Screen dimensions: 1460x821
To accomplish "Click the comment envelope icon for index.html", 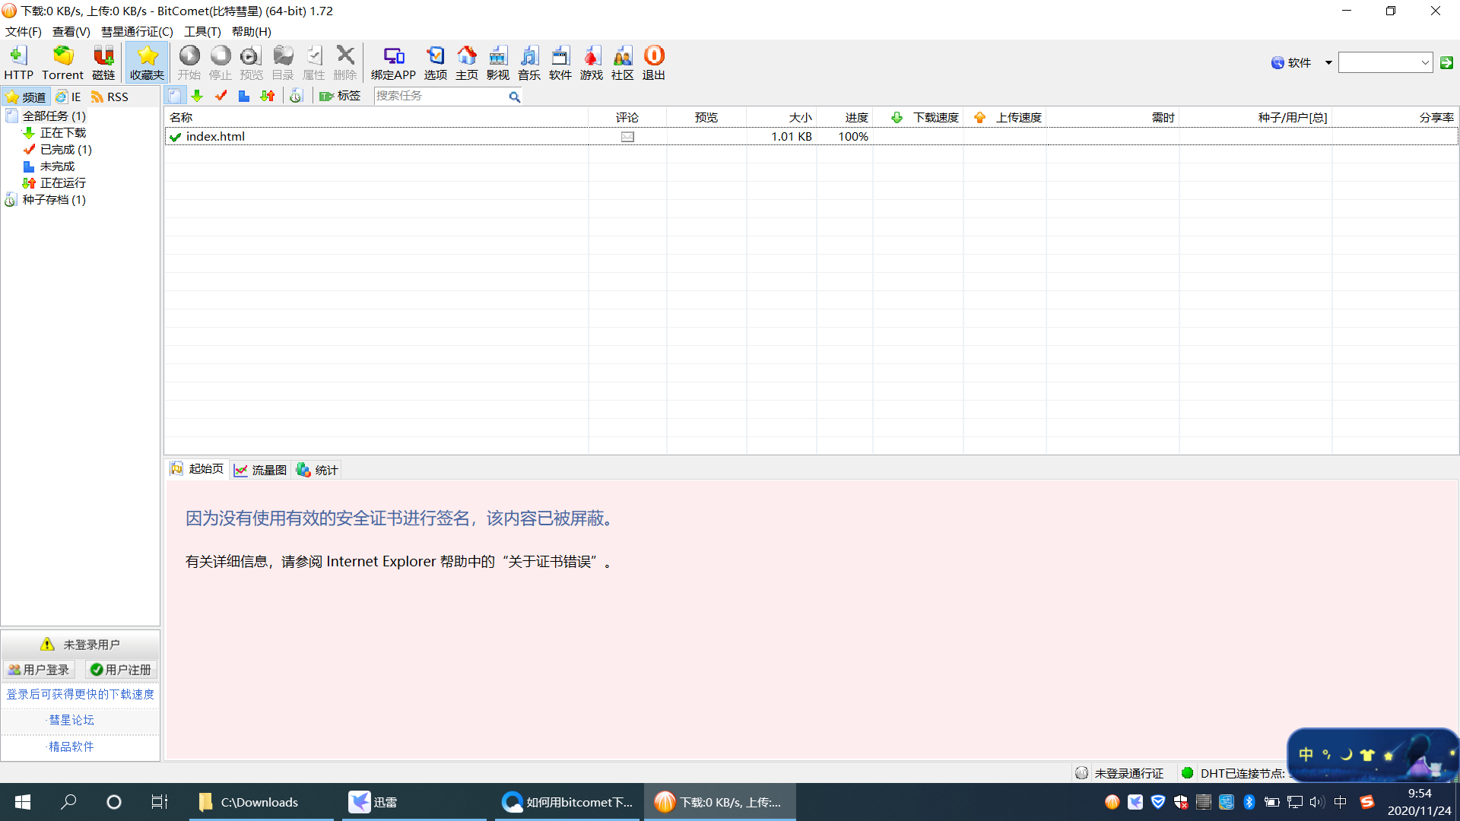I will click(x=627, y=137).
